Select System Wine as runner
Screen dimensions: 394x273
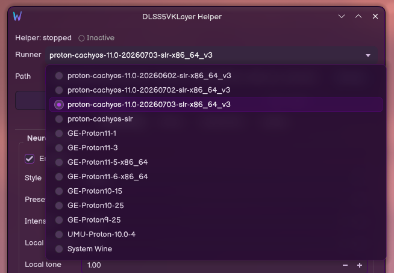click(x=216, y=249)
